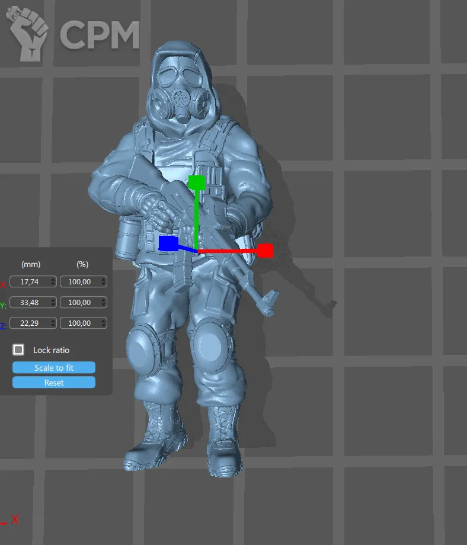The width and height of the screenshot is (467, 545).
Task: Click the X axis indicator in bottom-left corner
Action: [x=15, y=520]
